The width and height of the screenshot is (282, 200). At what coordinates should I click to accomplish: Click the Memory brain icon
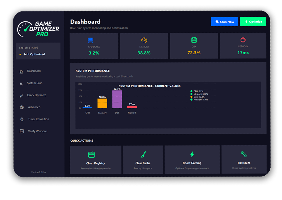(144, 40)
